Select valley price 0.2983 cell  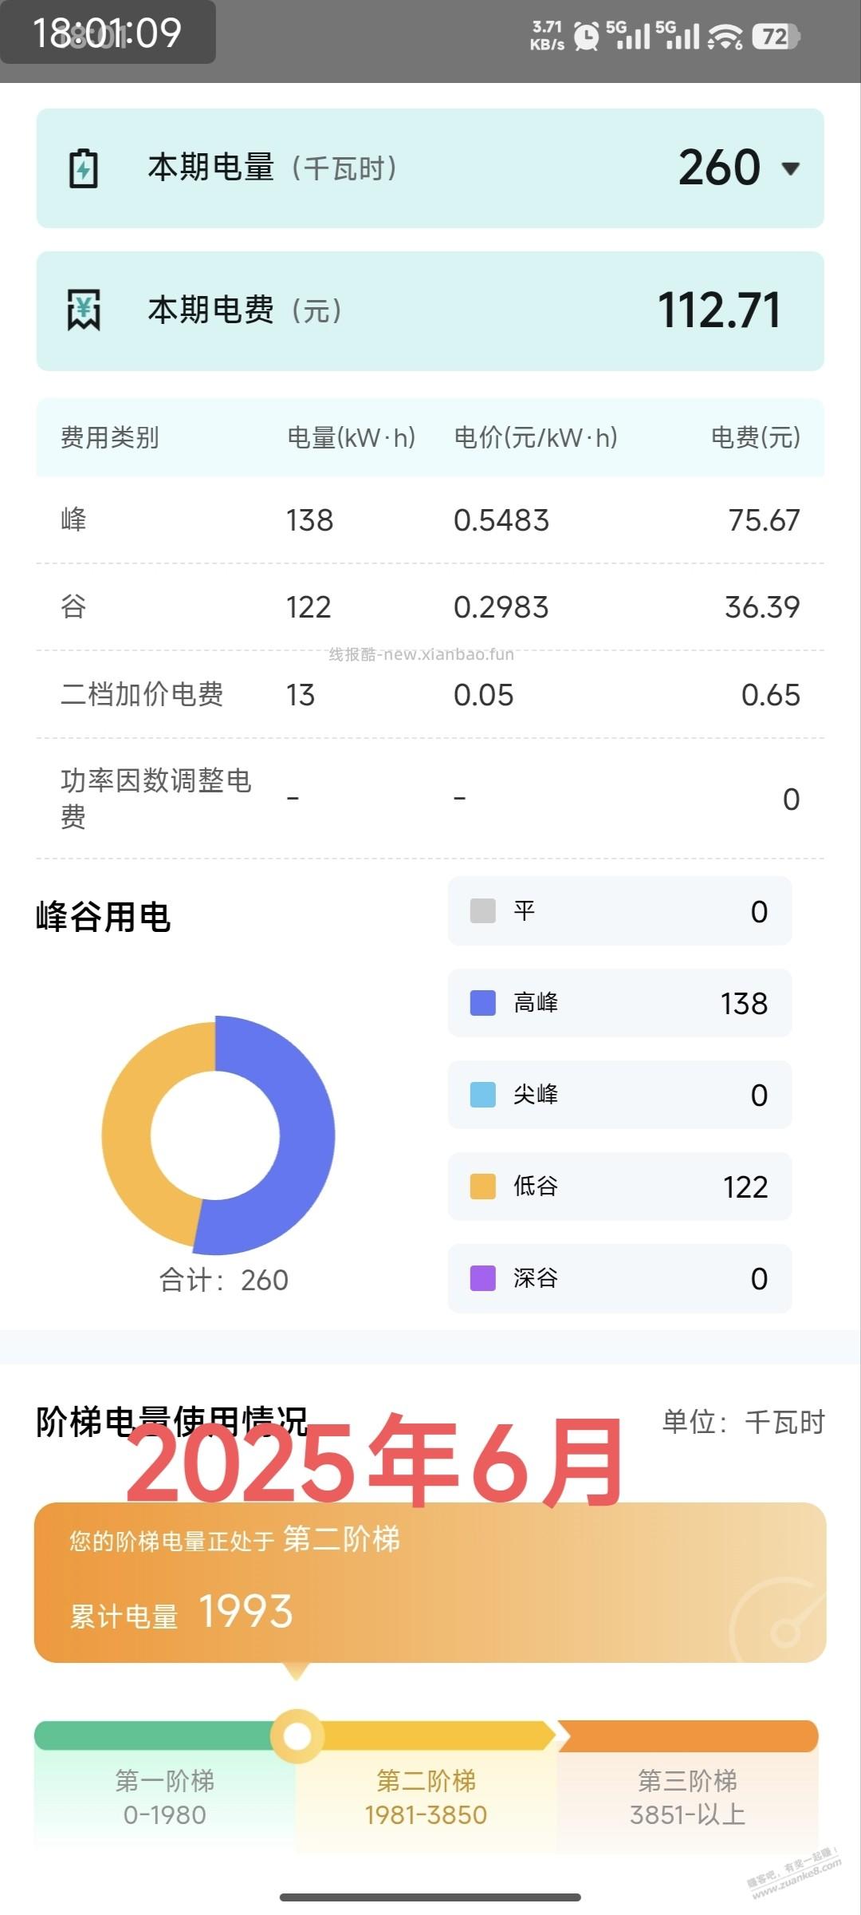click(501, 607)
